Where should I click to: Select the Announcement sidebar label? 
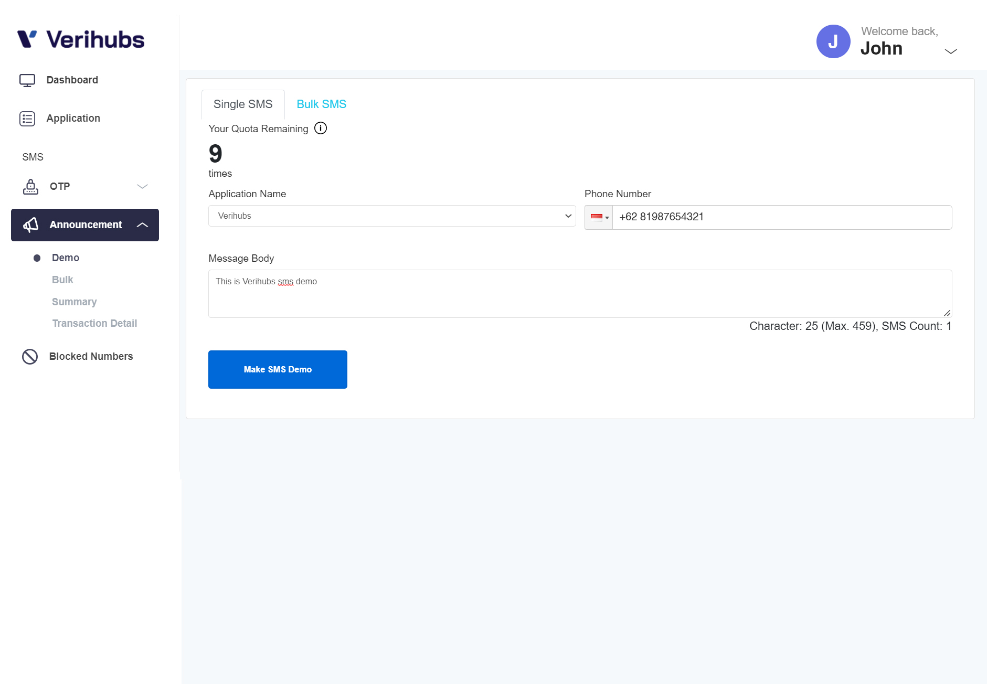click(x=86, y=225)
